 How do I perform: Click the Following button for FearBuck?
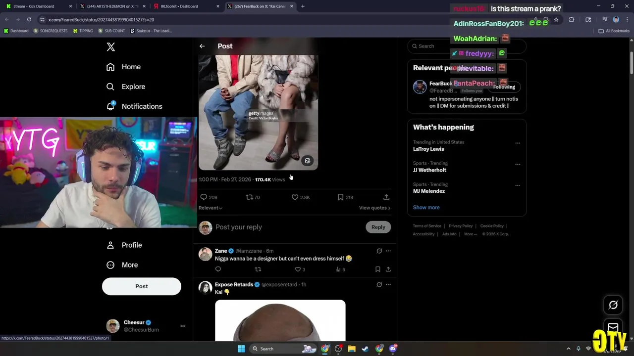coord(504,87)
